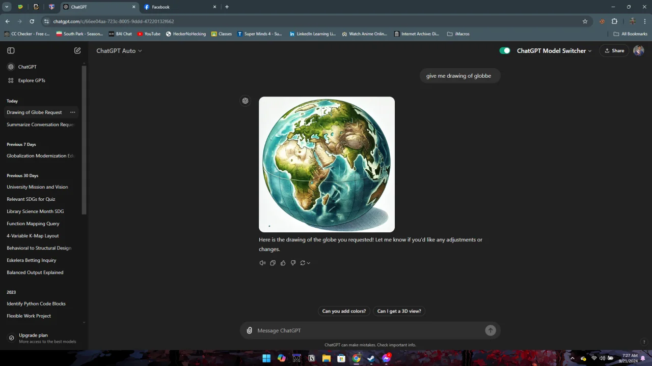Toggle the ChatGPT Model Switcher switch
The image size is (652, 366).
pyautogui.click(x=505, y=50)
